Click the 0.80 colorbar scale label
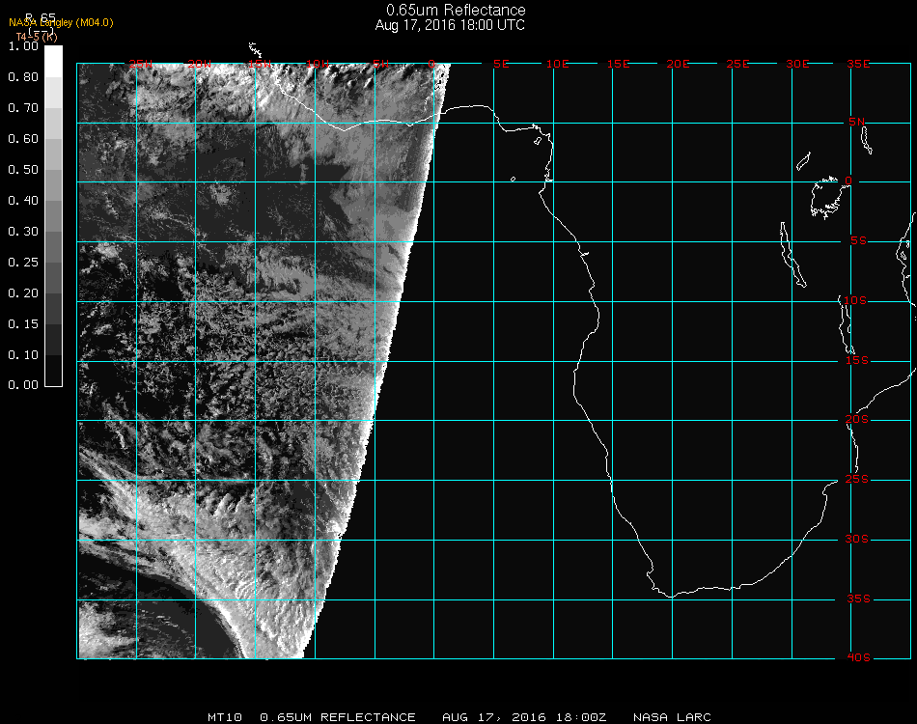The image size is (917, 724). click(23, 77)
